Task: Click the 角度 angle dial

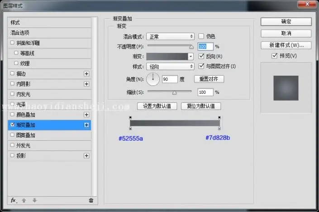Action: click(x=153, y=79)
